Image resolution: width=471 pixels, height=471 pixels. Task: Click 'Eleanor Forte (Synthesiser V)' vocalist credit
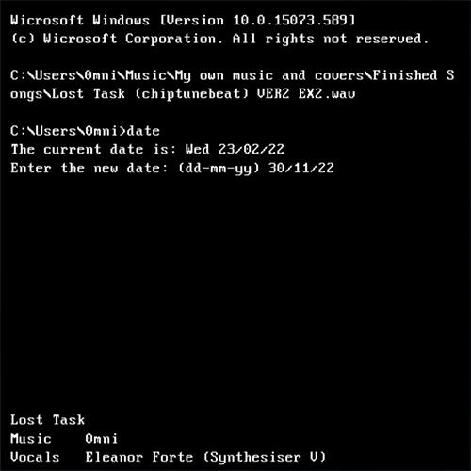pyautogui.click(x=205, y=458)
